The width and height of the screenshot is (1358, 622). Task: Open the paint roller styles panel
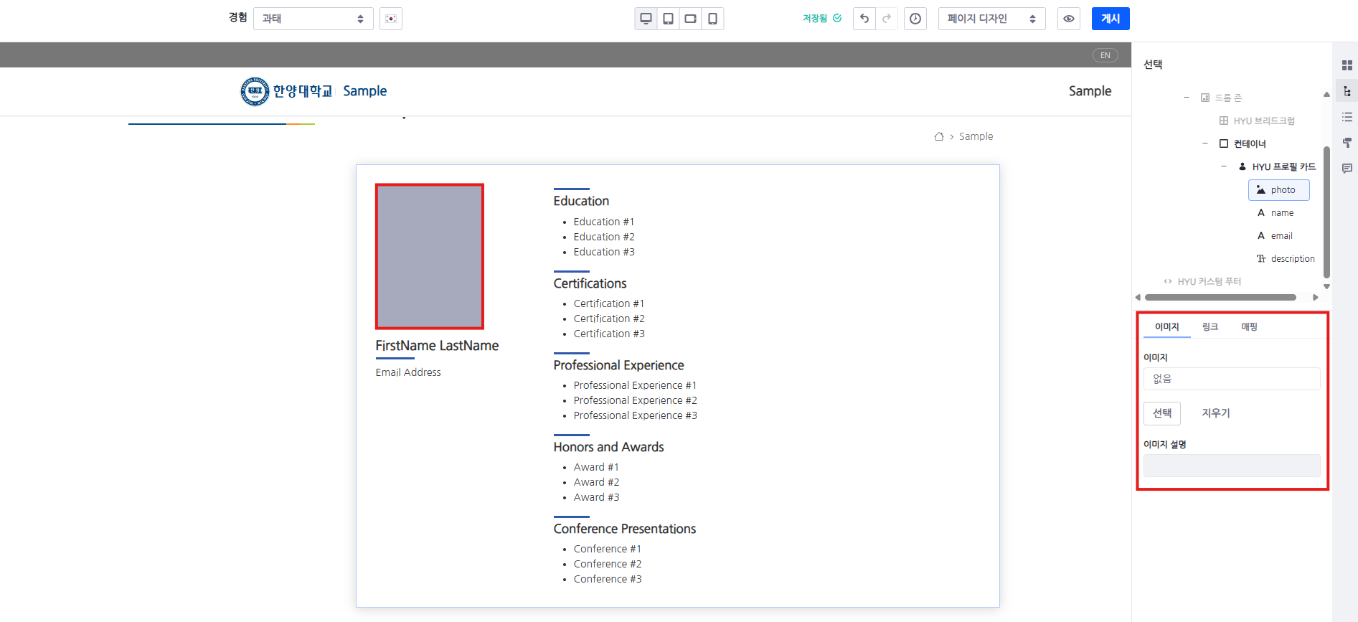tap(1347, 143)
